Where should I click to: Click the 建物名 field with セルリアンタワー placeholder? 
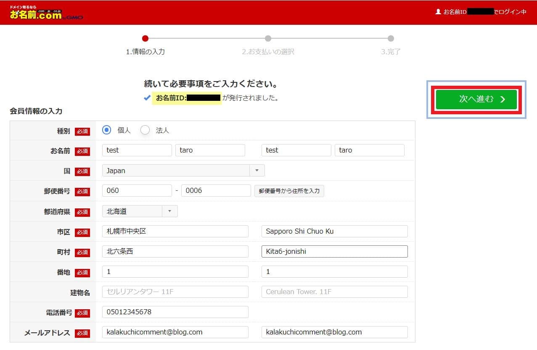point(175,292)
